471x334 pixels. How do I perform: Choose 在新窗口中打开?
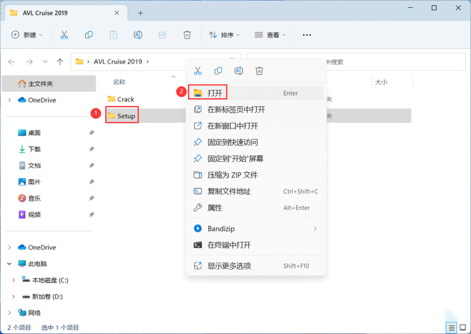[x=256, y=126]
